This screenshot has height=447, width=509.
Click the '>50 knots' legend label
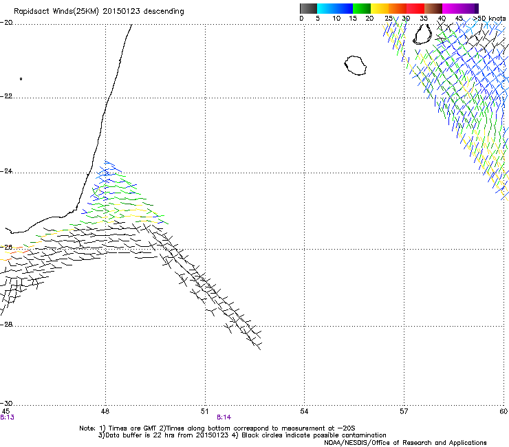tap(489, 19)
